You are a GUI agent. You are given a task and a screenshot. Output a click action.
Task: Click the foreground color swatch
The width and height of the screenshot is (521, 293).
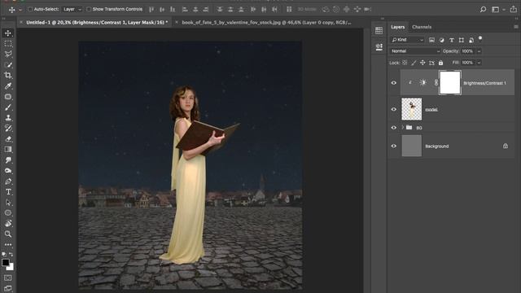[6, 262]
